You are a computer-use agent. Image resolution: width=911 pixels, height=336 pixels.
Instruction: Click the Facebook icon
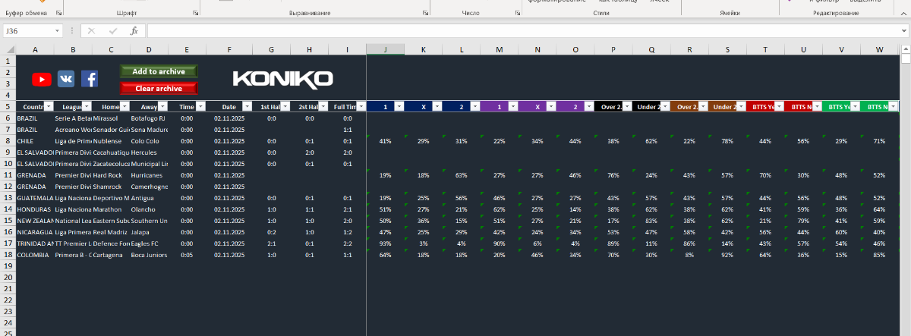(x=90, y=79)
